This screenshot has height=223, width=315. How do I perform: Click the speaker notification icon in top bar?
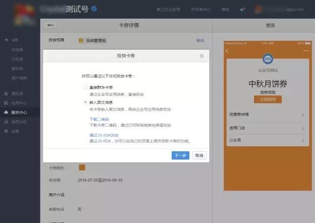pyautogui.click(x=242, y=9)
